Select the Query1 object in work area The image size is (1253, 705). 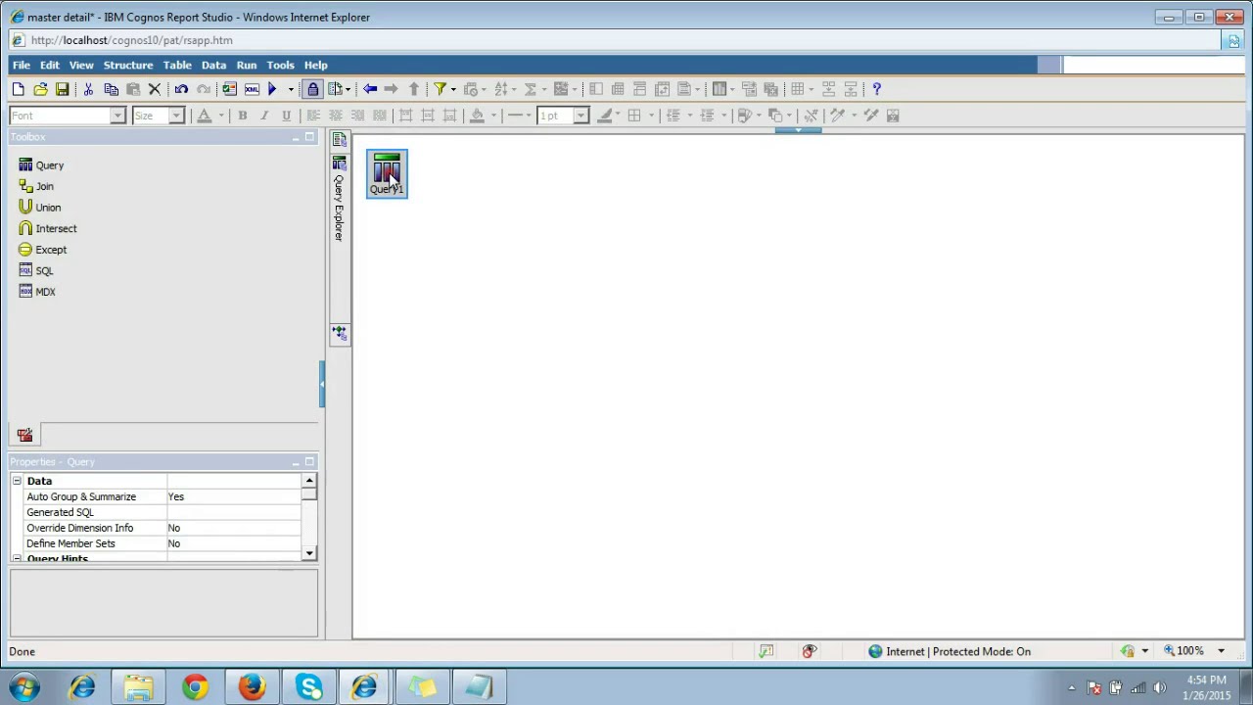coord(387,173)
